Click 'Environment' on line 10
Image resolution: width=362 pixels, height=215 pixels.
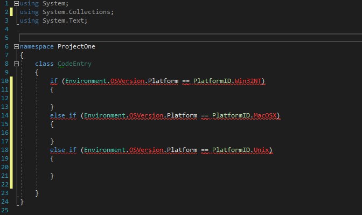[86, 81]
